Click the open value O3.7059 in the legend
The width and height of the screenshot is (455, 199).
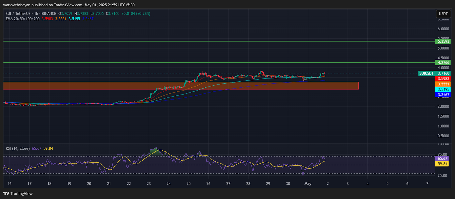pyautogui.click(x=65, y=13)
